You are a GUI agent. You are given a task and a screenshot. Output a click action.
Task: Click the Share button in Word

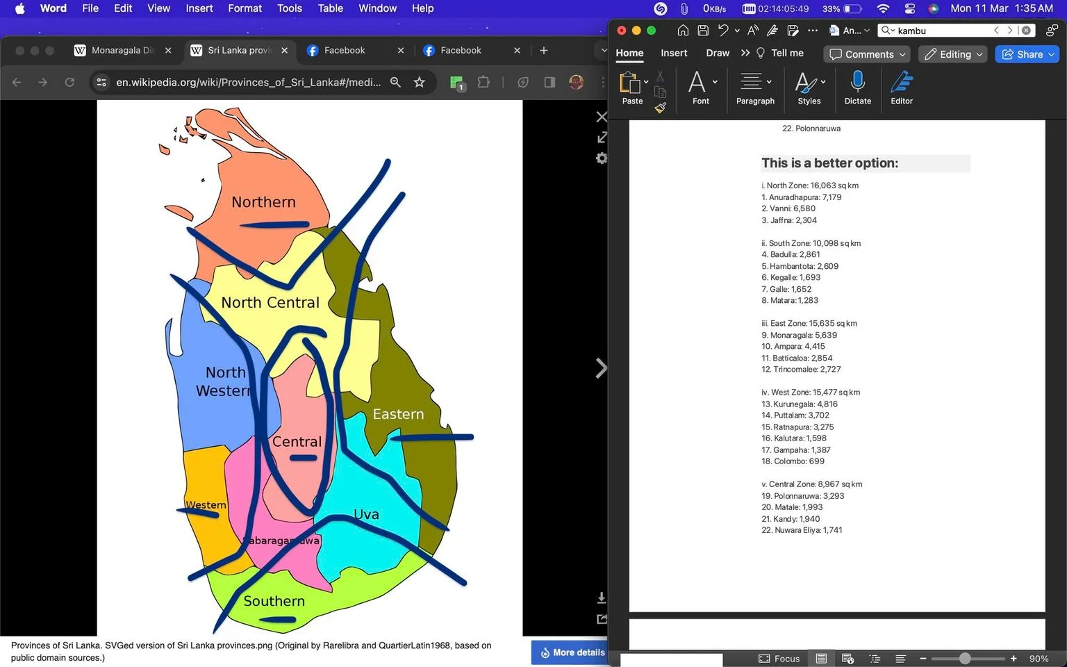1027,54
